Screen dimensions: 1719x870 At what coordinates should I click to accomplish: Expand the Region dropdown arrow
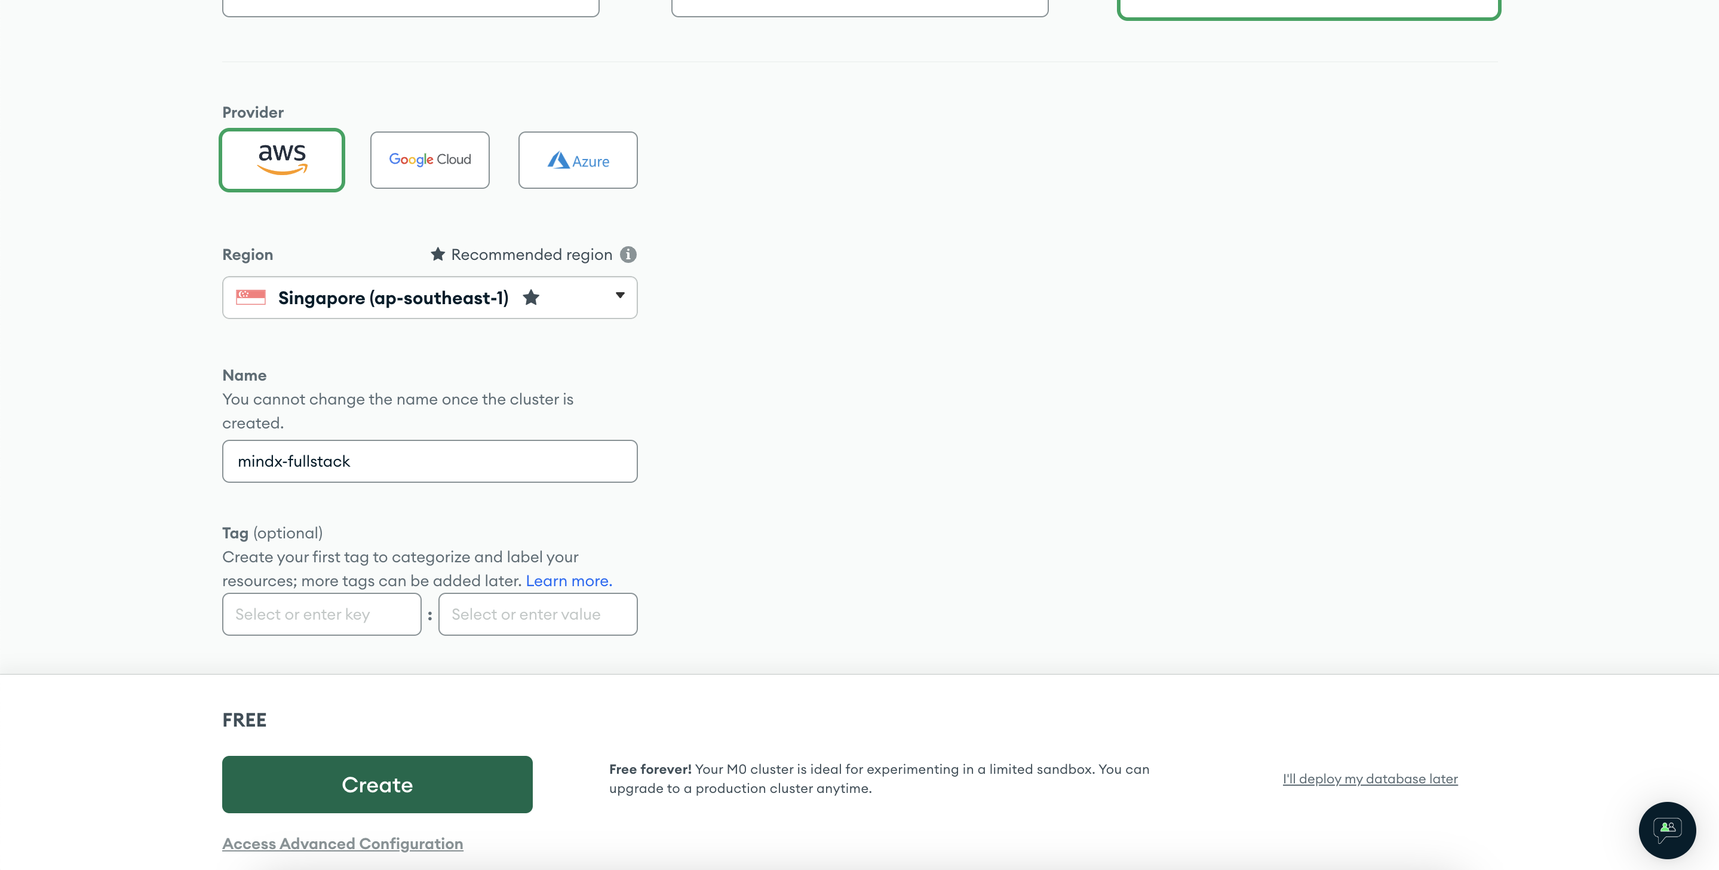click(620, 295)
